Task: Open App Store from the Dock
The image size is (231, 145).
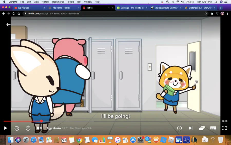Action: [133, 140]
